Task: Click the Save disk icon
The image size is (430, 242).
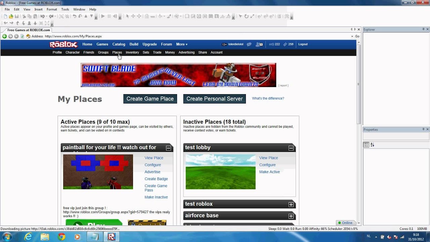Action: click(x=16, y=16)
